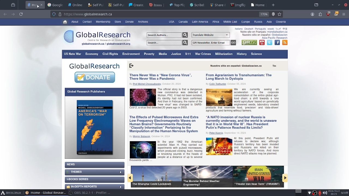Advance the article carousel with right arrow
The height and width of the screenshot is (196, 349).
(285, 178)
